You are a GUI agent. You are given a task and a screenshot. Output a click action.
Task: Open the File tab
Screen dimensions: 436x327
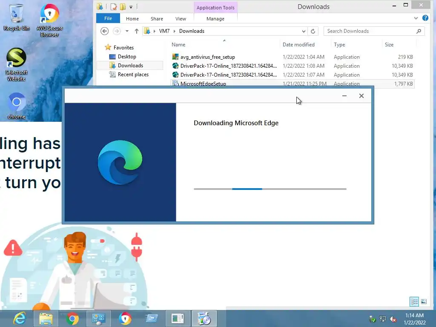108,18
